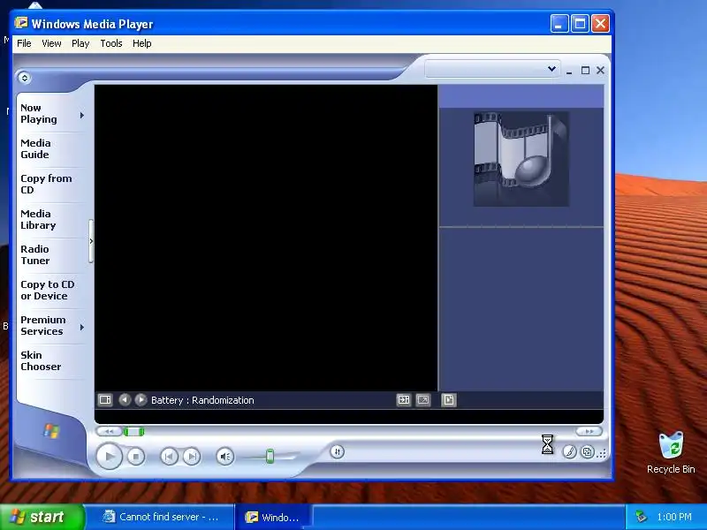Open the File menu

[x=24, y=43]
